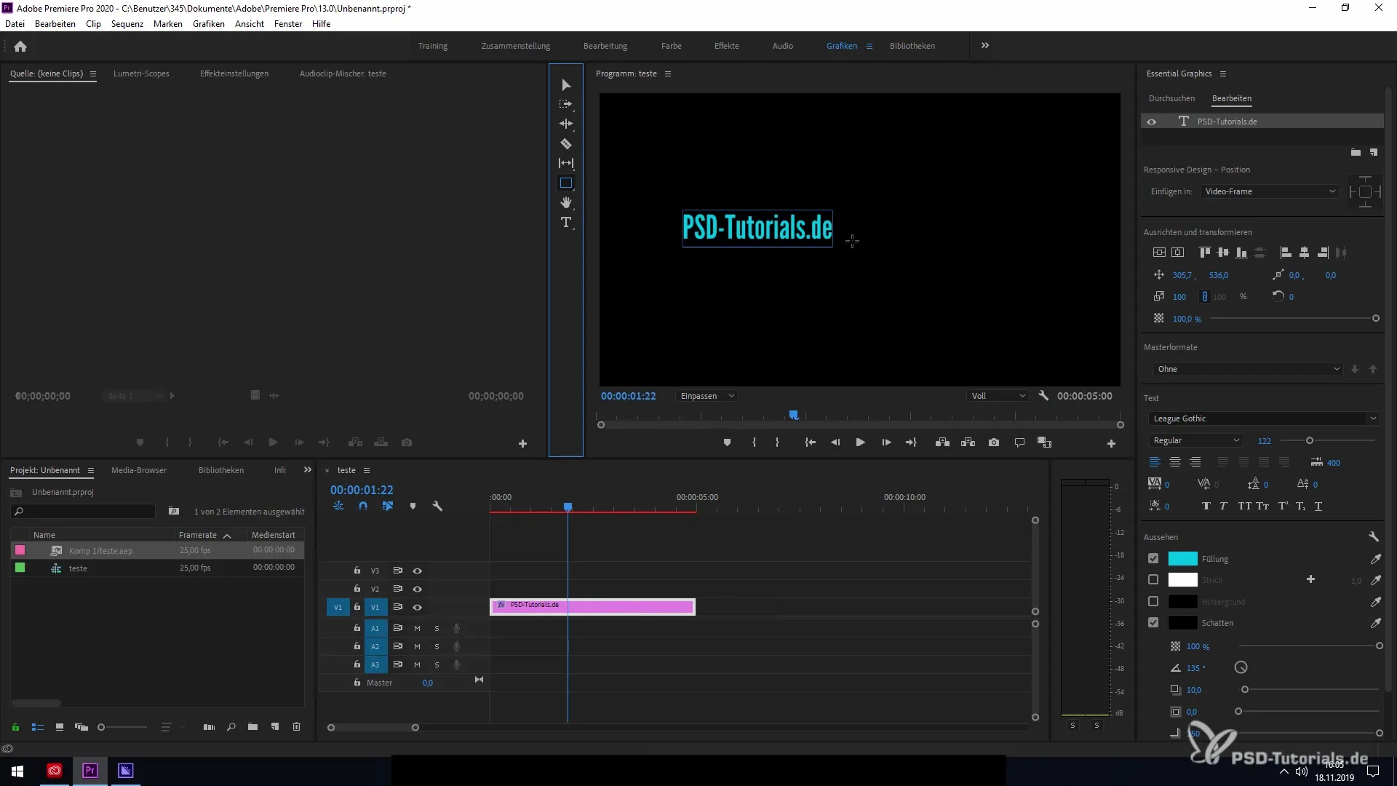1397x786 pixels.
Task: Toggle V1 track output eye
Action: coord(418,607)
